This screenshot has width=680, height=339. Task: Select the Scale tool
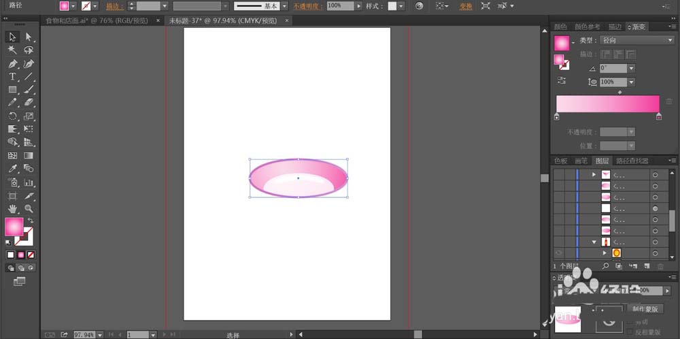click(x=29, y=116)
